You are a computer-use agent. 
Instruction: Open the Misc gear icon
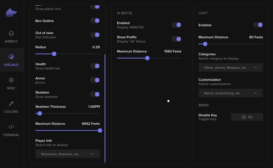click(x=11, y=80)
